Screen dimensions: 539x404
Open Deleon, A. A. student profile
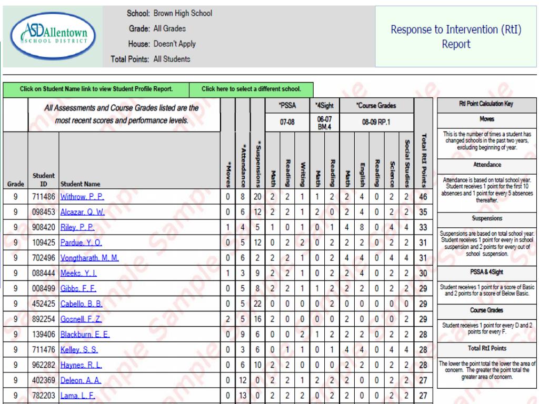pos(81,380)
